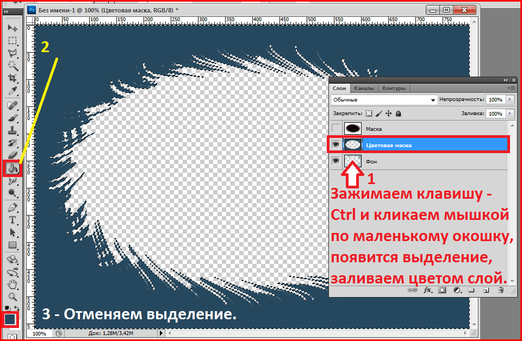
Task: Click the Цветовая маска layer thumbnail
Action: [353, 144]
